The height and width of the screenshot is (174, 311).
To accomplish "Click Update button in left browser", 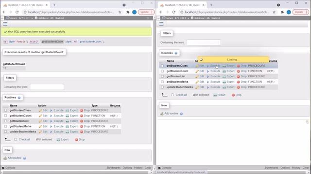I will [145, 12].
